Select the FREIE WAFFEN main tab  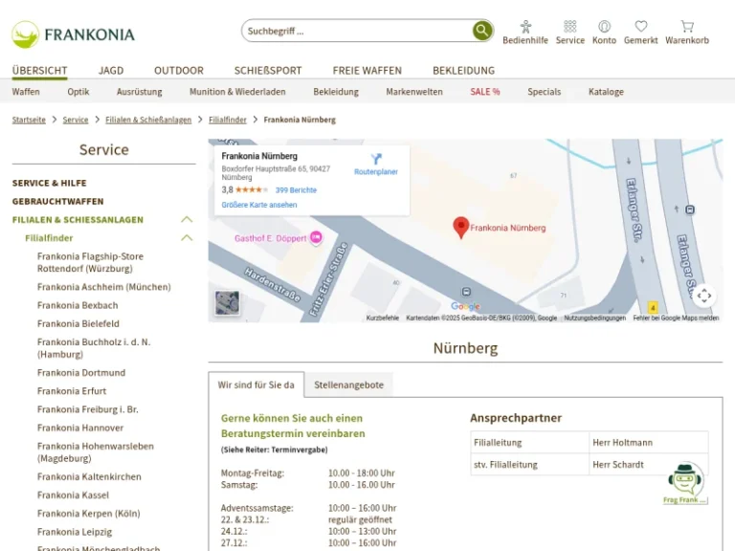pos(367,70)
